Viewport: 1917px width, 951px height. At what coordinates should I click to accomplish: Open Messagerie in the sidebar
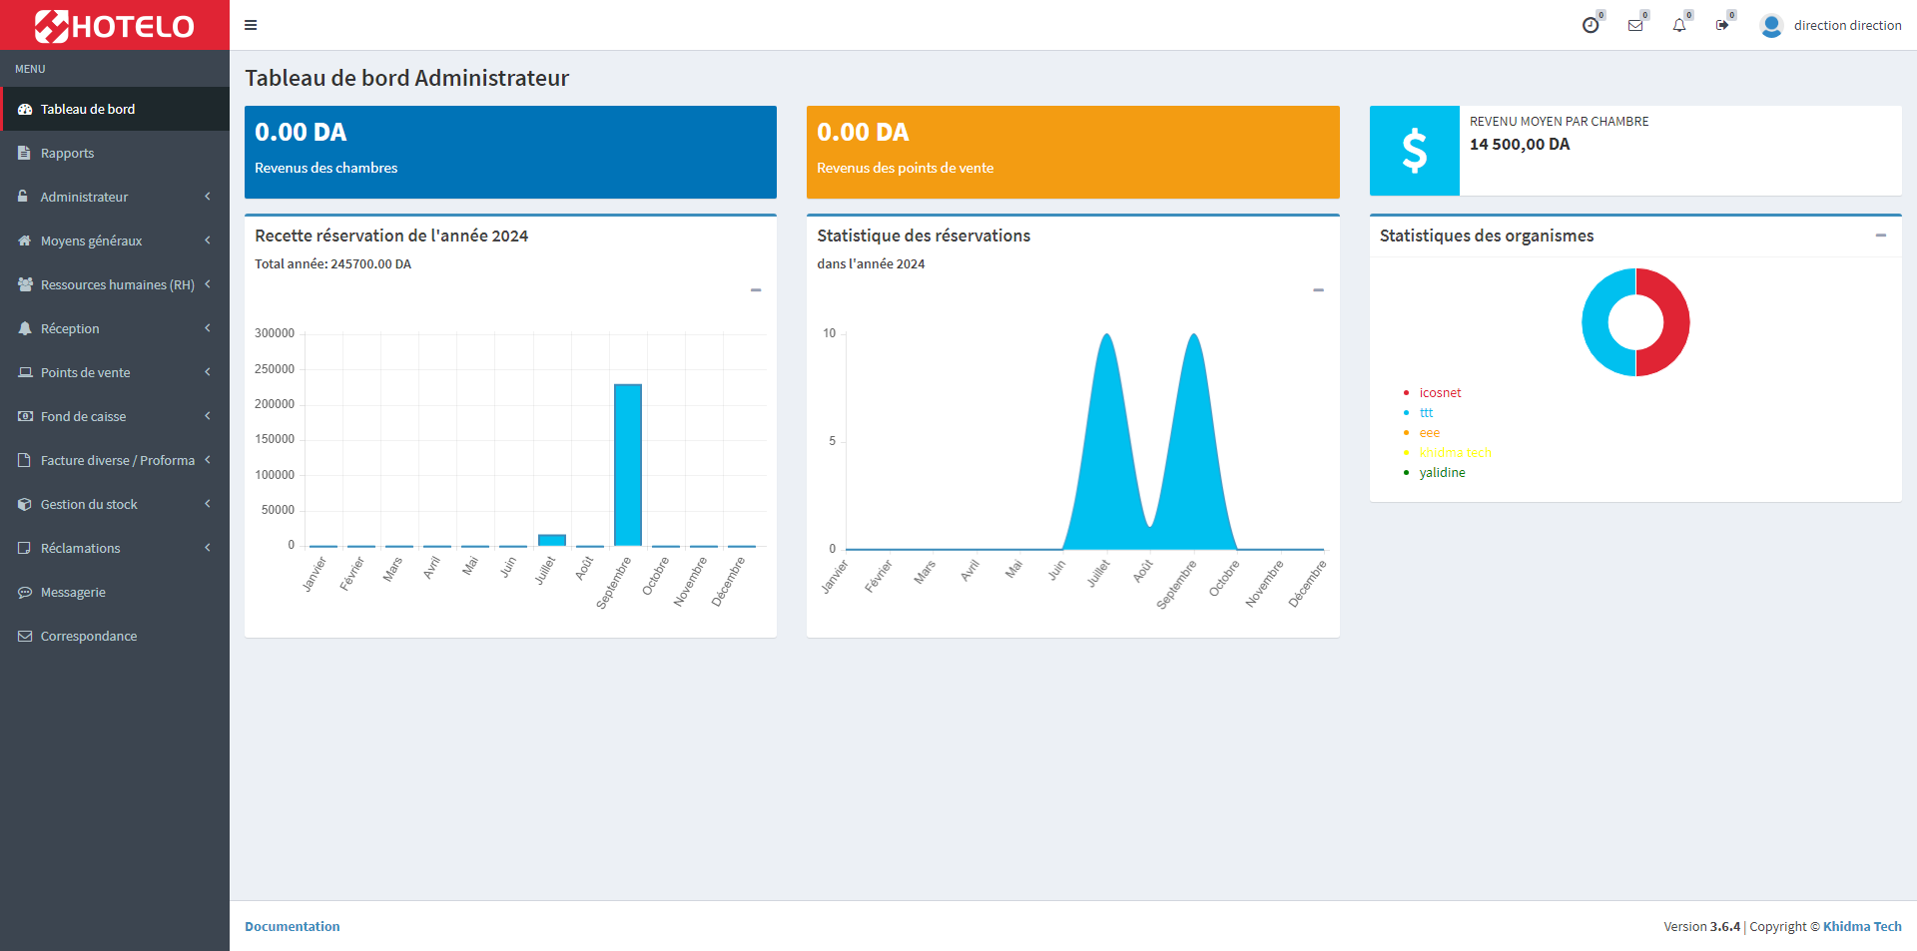(73, 592)
